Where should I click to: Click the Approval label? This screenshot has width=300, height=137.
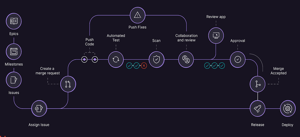238,41
